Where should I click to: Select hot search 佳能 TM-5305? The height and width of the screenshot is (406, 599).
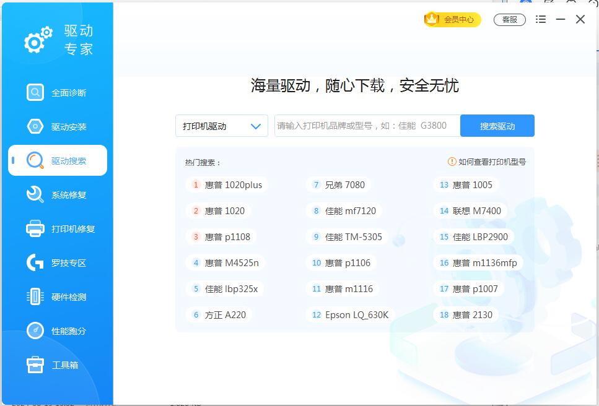(348, 237)
